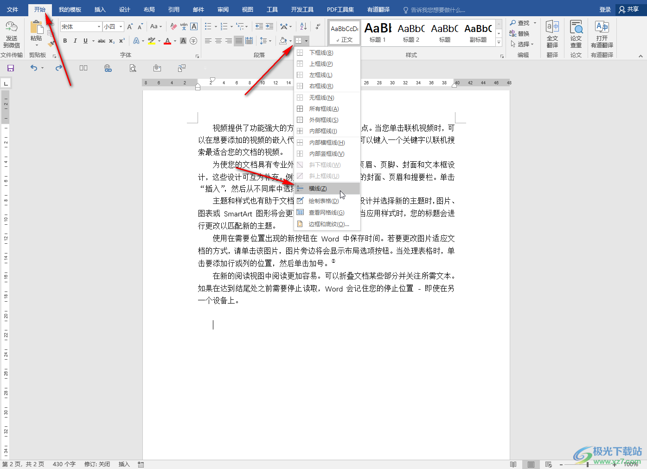The height and width of the screenshot is (469, 647).
Task: Apply distributed alignment
Action: [249, 41]
